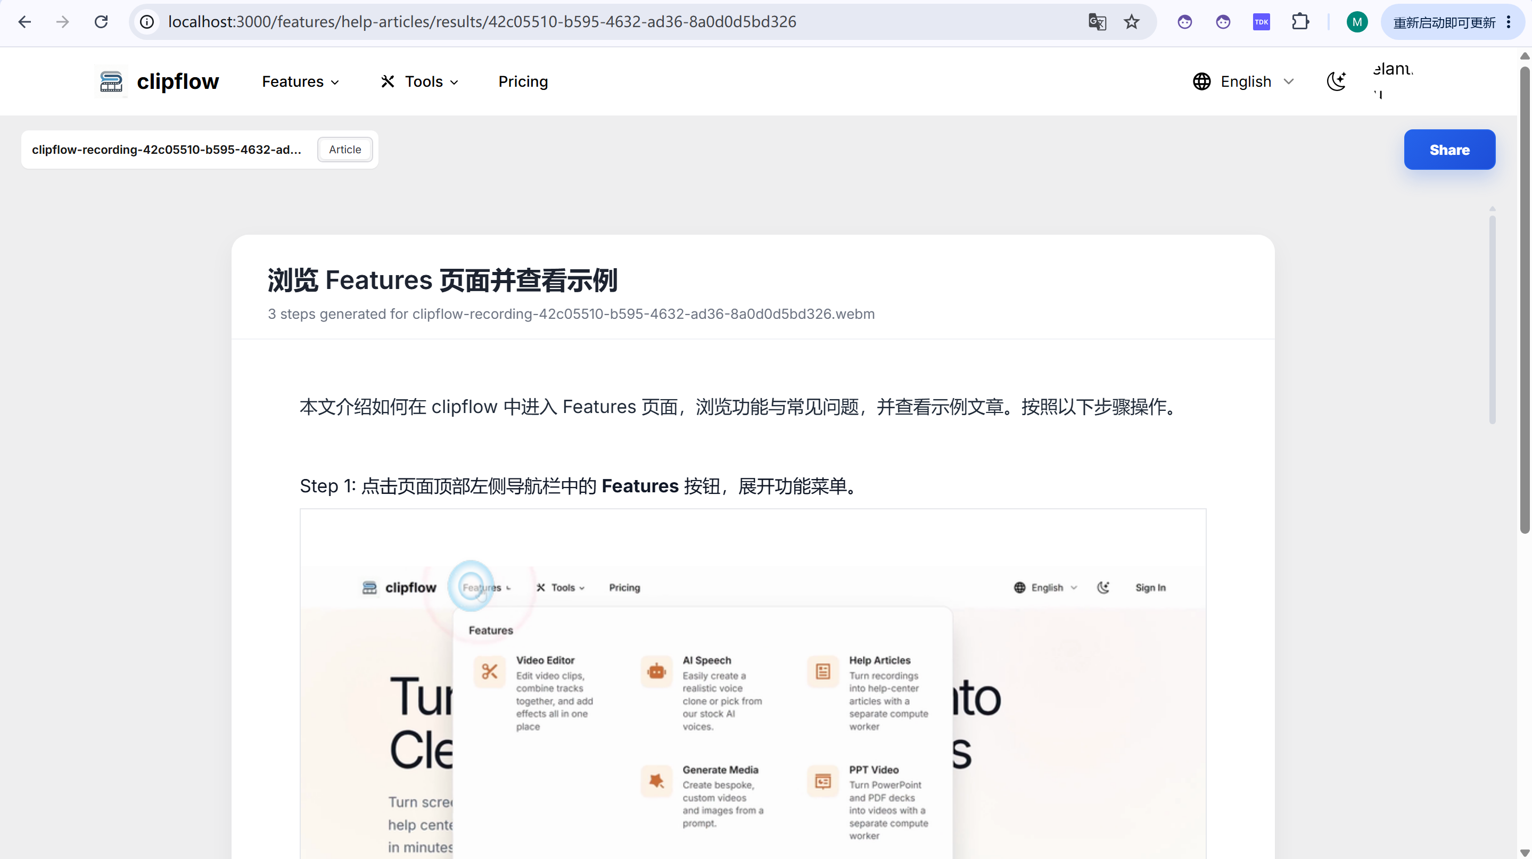Click the first face extension icon in toolbar
This screenshot has width=1532, height=859.
coord(1185,22)
